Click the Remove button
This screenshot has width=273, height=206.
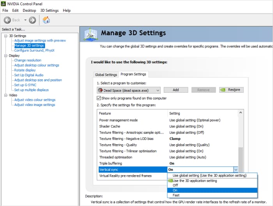203,90
